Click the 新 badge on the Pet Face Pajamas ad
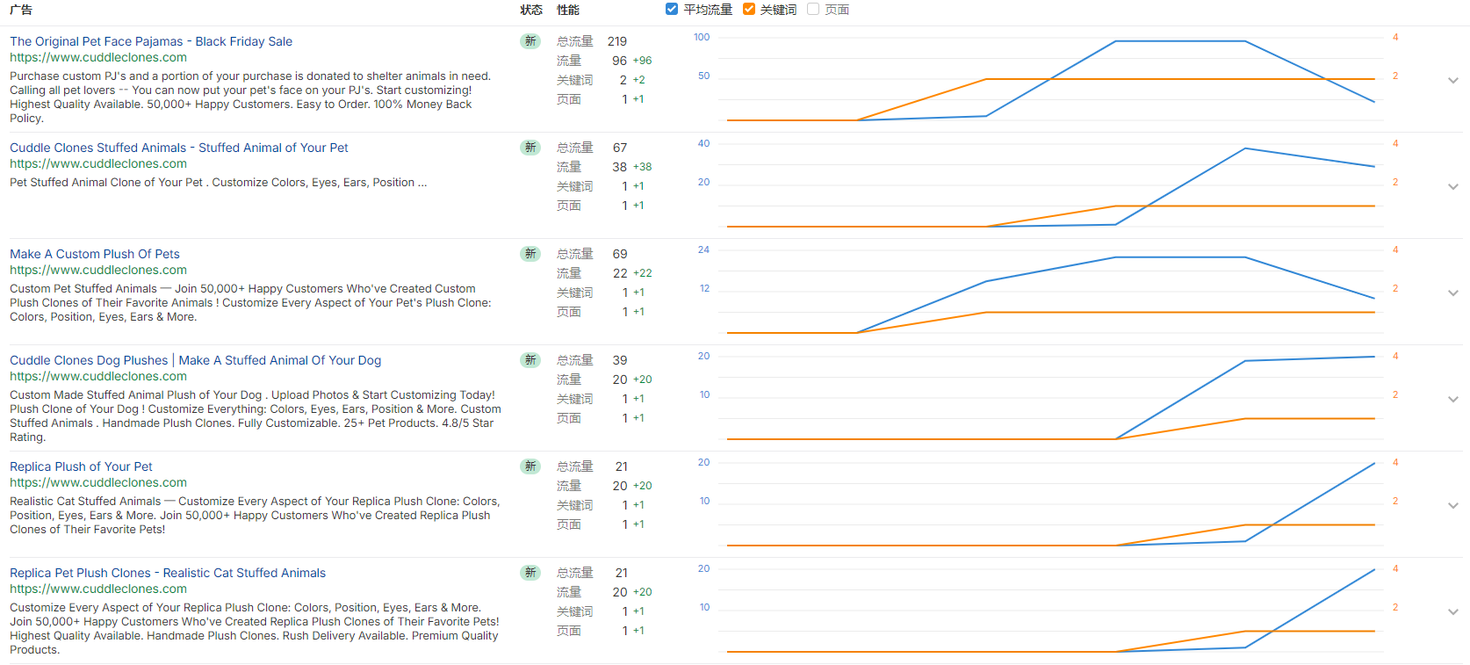 [x=530, y=41]
